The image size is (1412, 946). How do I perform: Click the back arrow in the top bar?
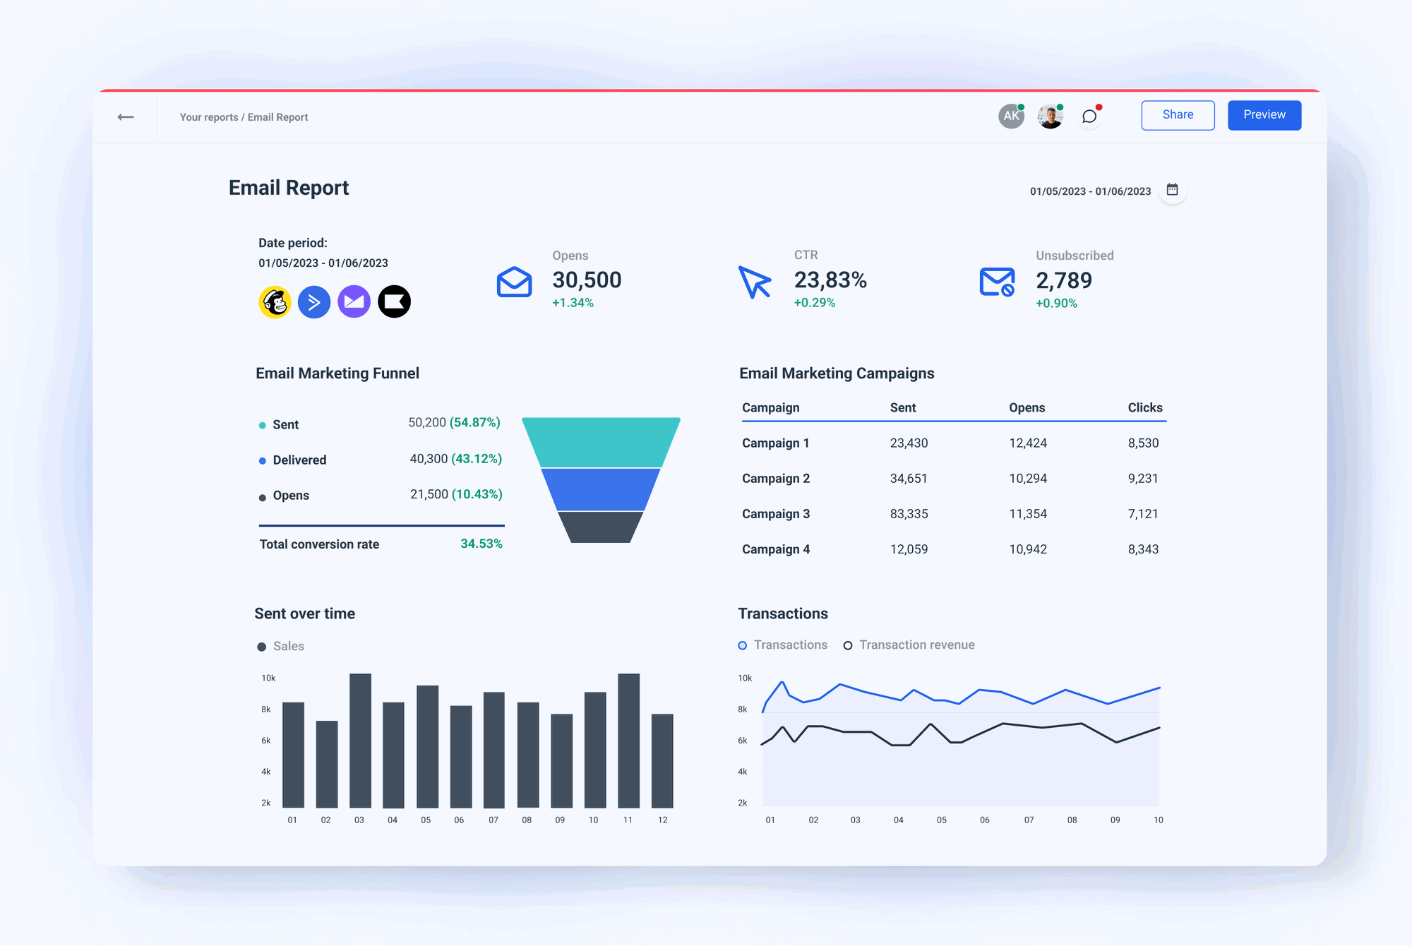point(125,116)
